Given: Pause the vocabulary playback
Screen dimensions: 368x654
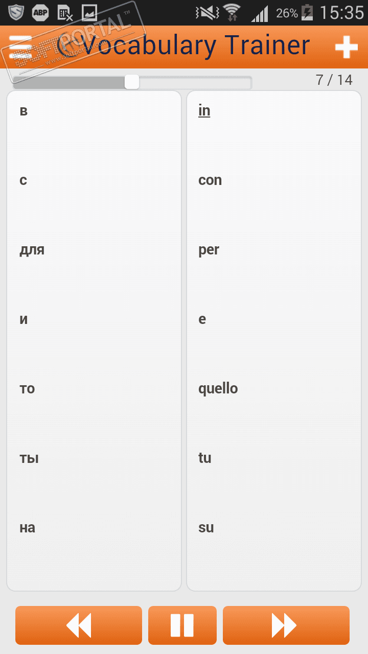Looking at the screenshot, I should coord(182,625).
